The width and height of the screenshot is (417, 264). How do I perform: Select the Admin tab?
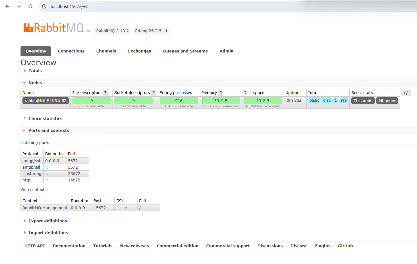click(x=227, y=51)
